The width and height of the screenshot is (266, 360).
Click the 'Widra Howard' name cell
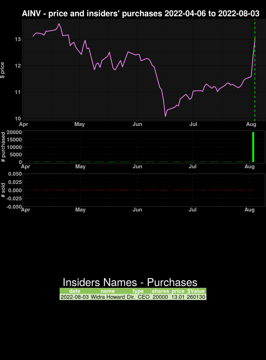[x=108, y=297]
